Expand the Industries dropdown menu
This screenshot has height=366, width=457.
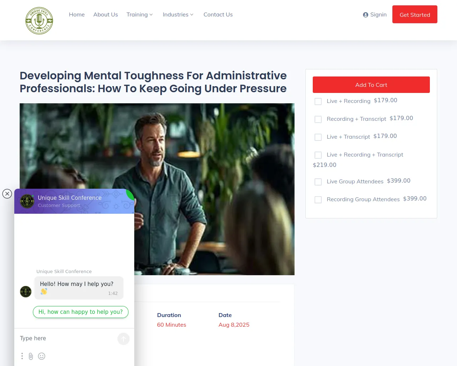(178, 15)
